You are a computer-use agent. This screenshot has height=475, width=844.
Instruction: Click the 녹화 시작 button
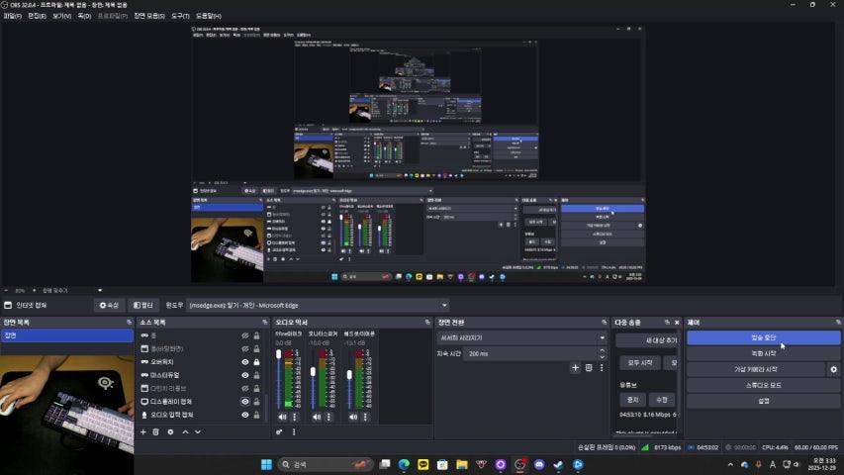click(x=763, y=353)
